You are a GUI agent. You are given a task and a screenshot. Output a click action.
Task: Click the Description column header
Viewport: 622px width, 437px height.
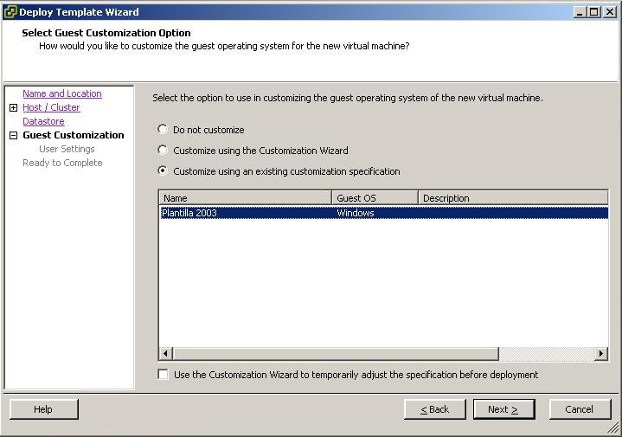[x=512, y=198]
